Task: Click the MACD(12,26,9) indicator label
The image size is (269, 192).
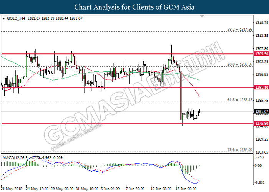Action: [x=15, y=157]
